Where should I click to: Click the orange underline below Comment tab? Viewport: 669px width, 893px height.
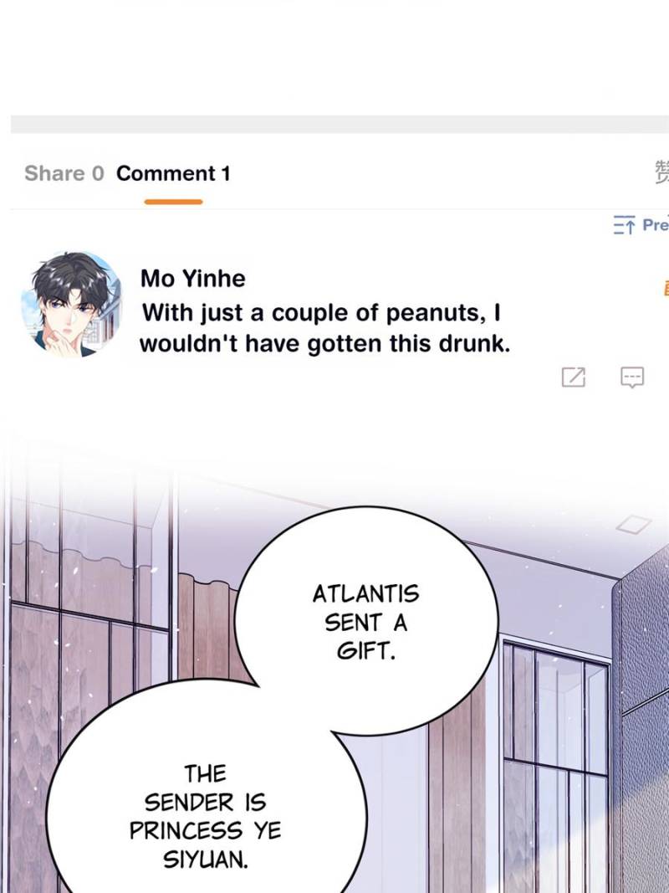coord(173,202)
